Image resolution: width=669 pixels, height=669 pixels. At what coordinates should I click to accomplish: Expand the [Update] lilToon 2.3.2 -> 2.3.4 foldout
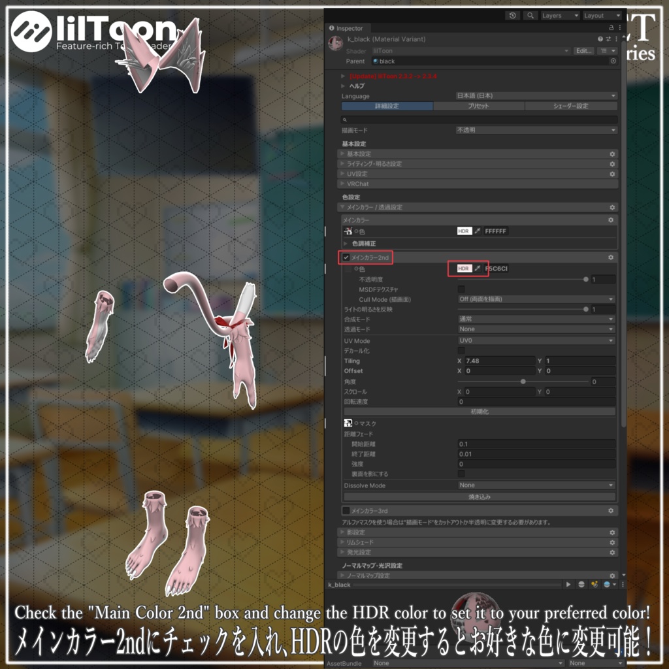click(342, 76)
